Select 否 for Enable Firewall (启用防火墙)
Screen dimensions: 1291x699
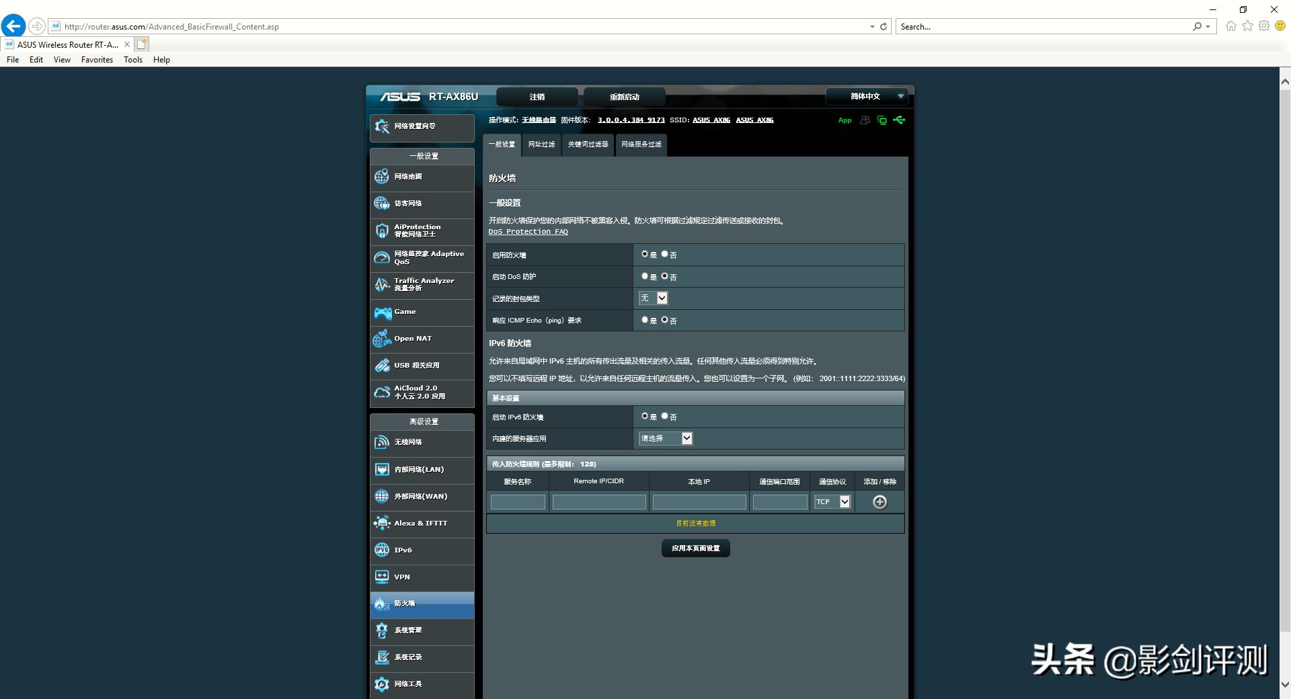coord(664,254)
